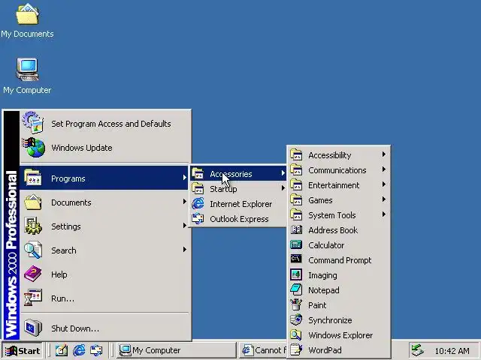Expand the Accessibility submenu arrow
Screen dimensions: 481x360
pos(383,154)
